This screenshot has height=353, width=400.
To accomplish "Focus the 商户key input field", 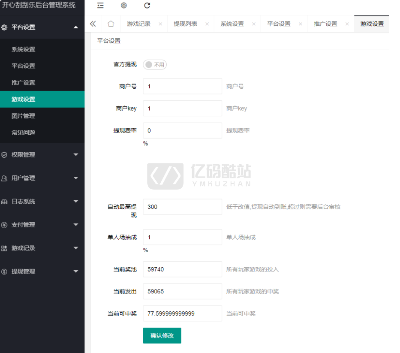I will (182, 109).
